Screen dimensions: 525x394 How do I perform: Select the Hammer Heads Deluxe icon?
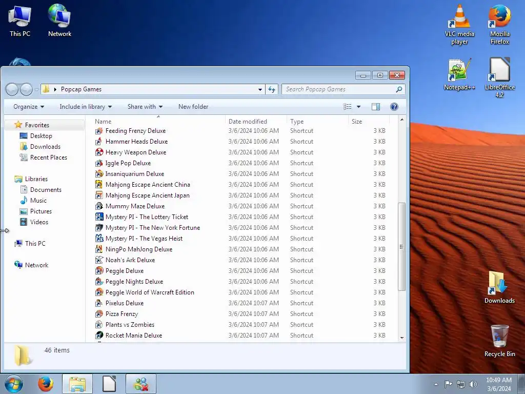click(x=99, y=142)
